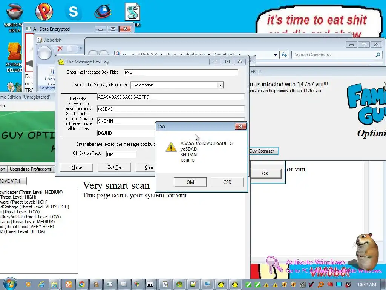Open the red P game desktop icon
The width and height of the screenshot is (386, 290).
pyautogui.click(x=44, y=12)
